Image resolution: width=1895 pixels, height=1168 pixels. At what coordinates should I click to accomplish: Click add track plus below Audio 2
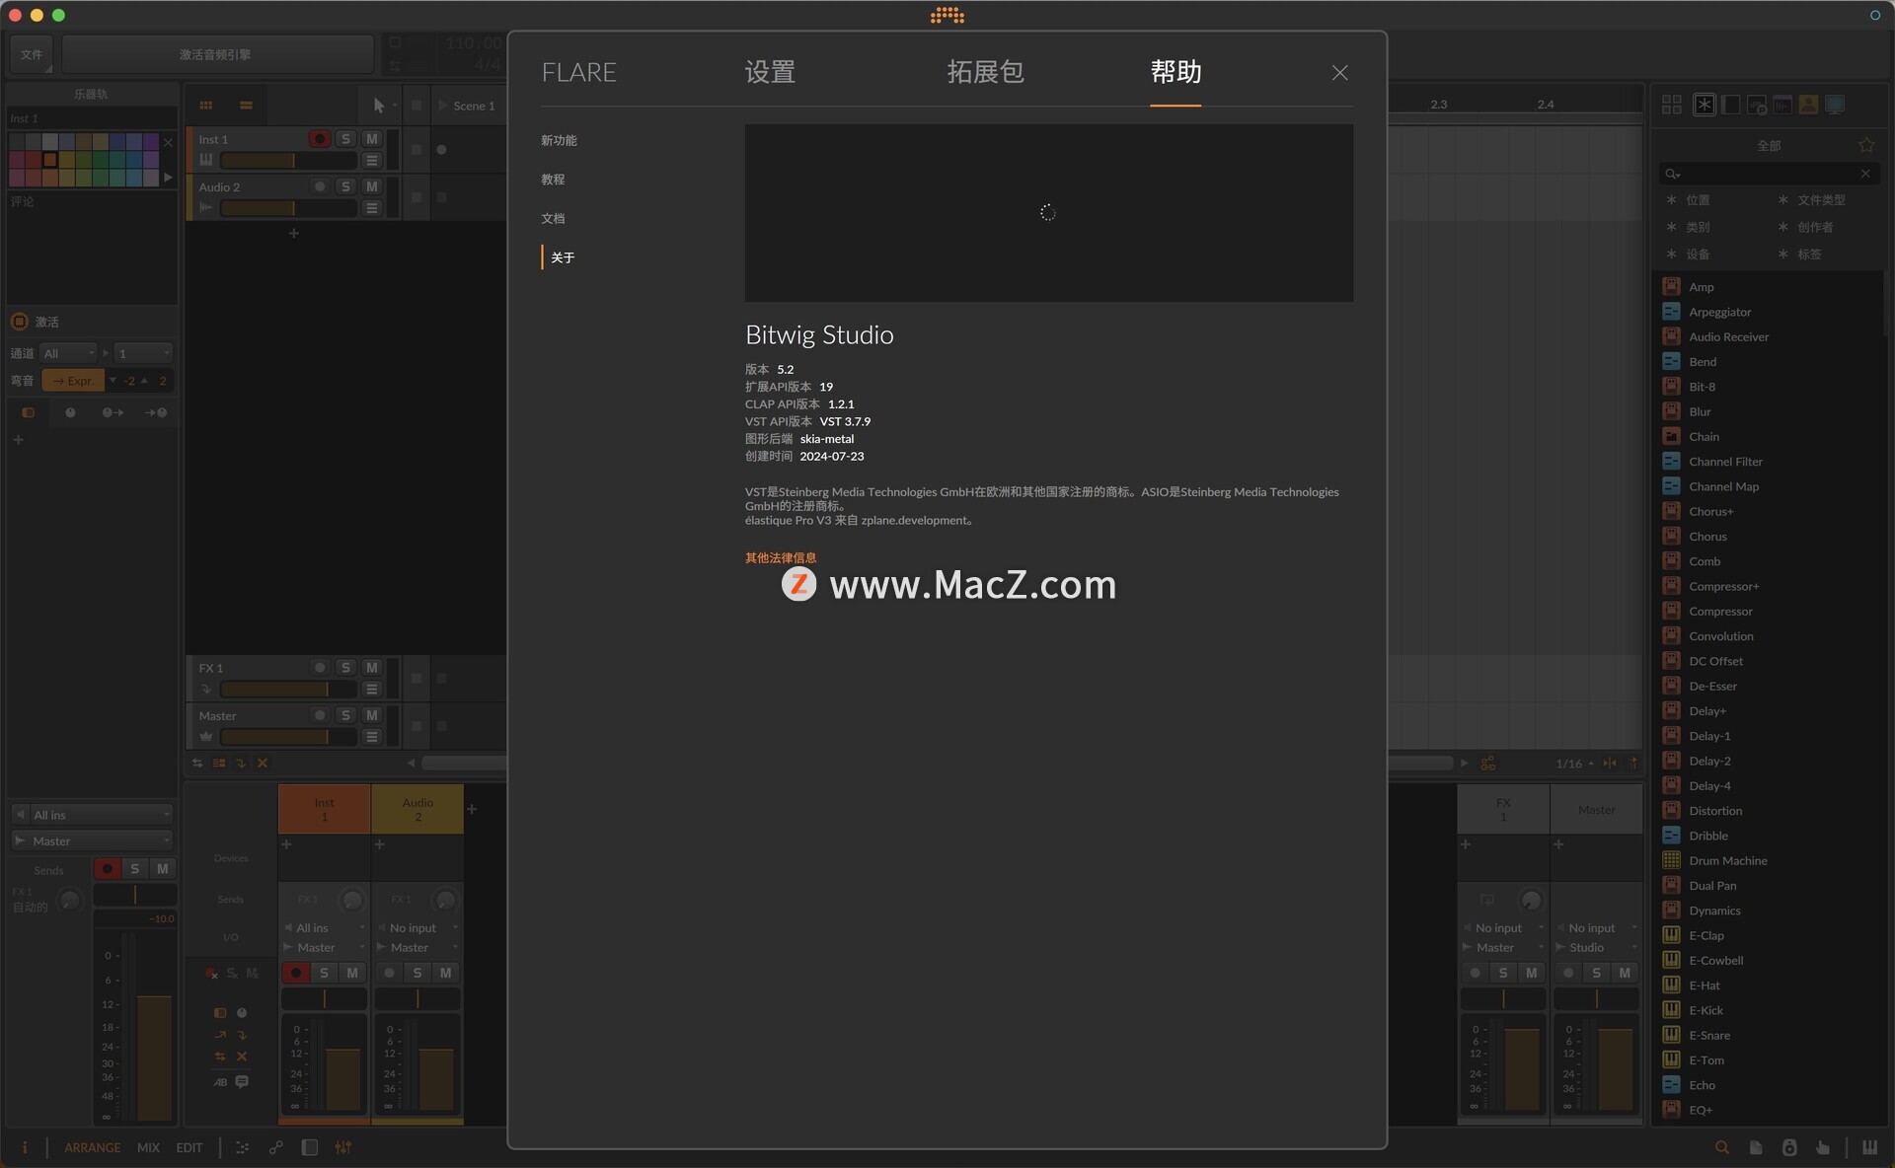(293, 234)
